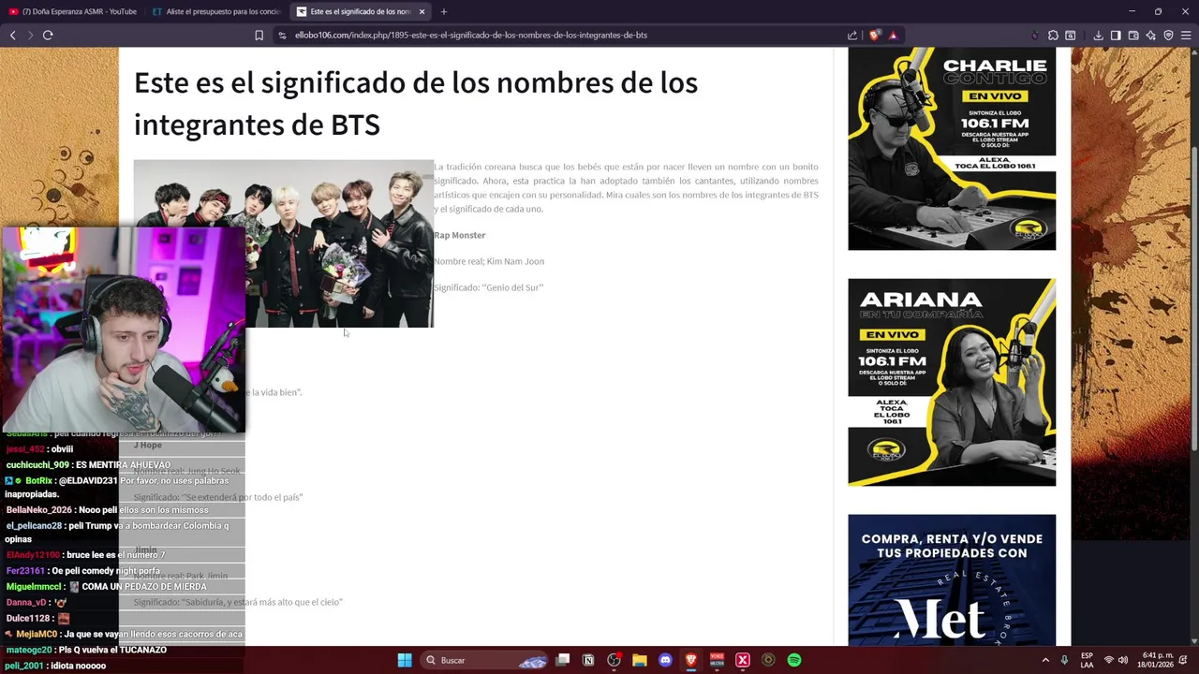Open microphone tray icon
Image resolution: width=1199 pixels, height=674 pixels.
(x=1064, y=660)
